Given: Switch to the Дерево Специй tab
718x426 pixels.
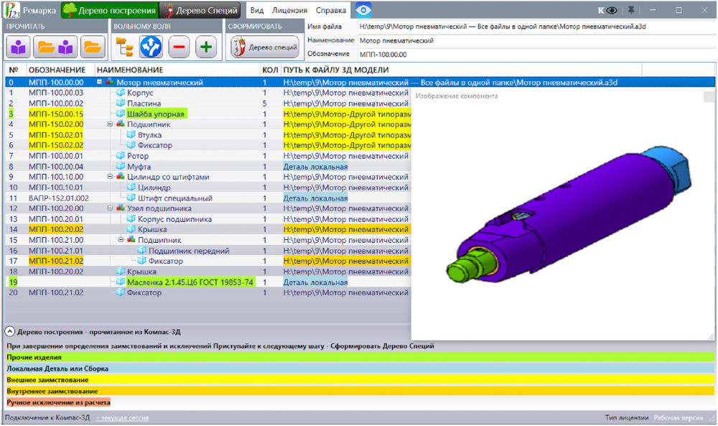Looking at the screenshot, I should point(201,10).
